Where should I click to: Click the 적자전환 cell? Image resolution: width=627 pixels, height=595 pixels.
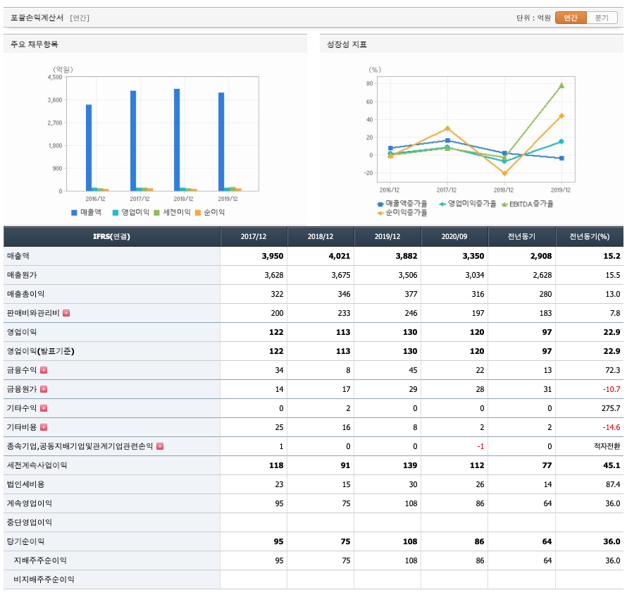607,446
